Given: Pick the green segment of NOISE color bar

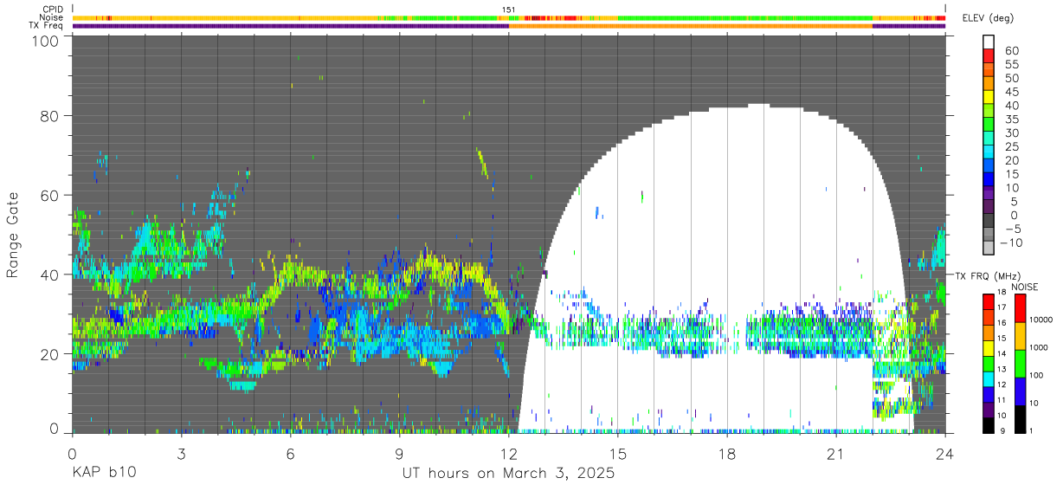Looking at the screenshot, I should (1020, 362).
